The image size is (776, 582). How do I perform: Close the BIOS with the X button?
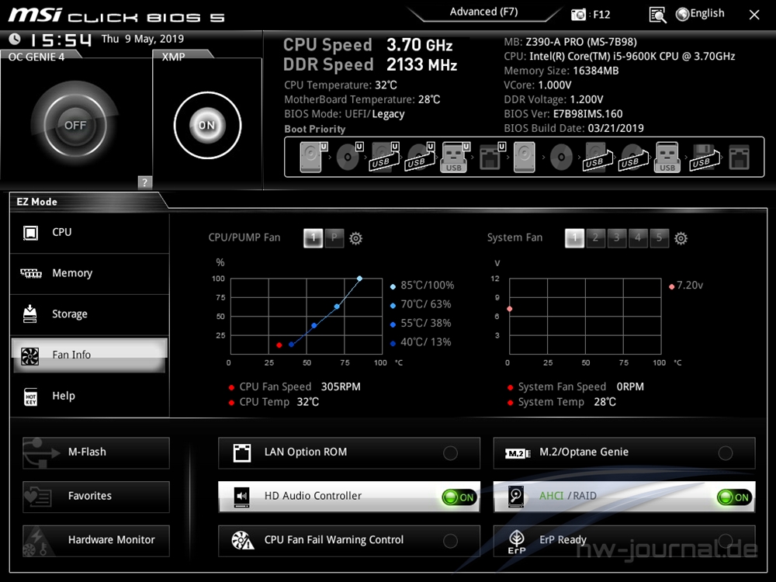point(753,15)
